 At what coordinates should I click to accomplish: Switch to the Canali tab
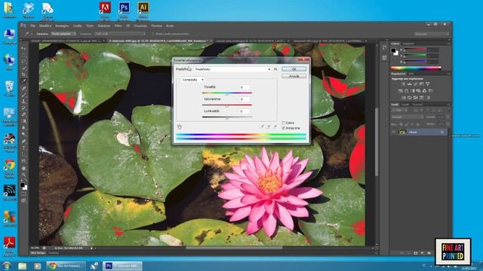(x=405, y=105)
